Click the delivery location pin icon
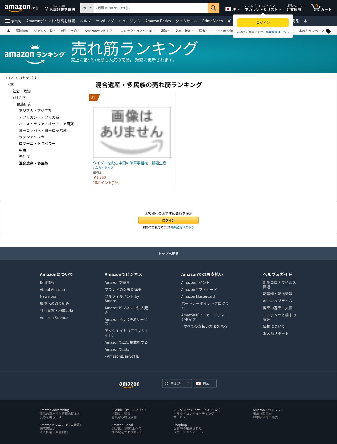 (46, 9)
